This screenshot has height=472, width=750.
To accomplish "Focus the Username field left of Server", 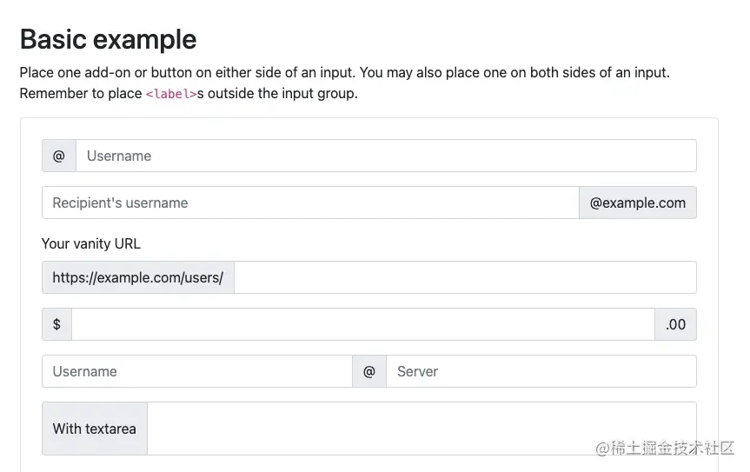I will pyautogui.click(x=197, y=371).
